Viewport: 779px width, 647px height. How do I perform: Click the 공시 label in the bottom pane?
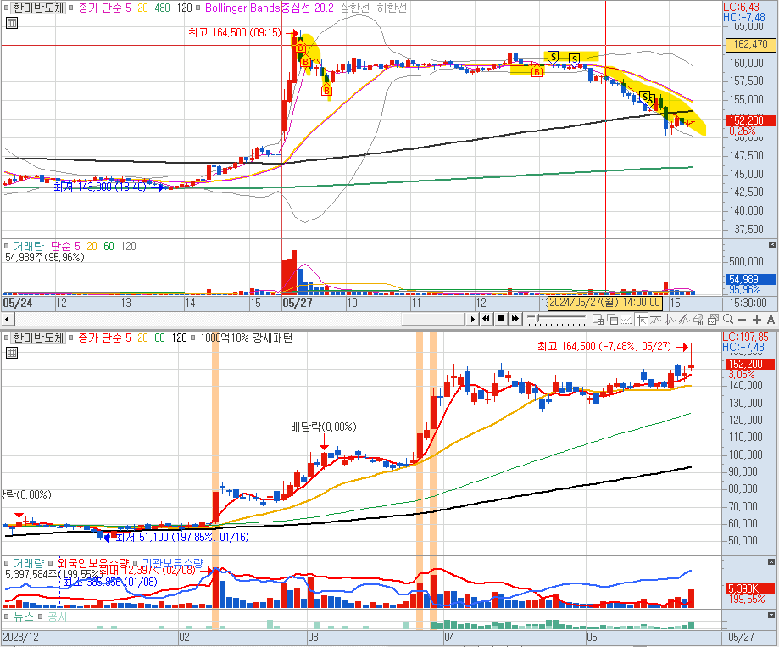point(57,616)
